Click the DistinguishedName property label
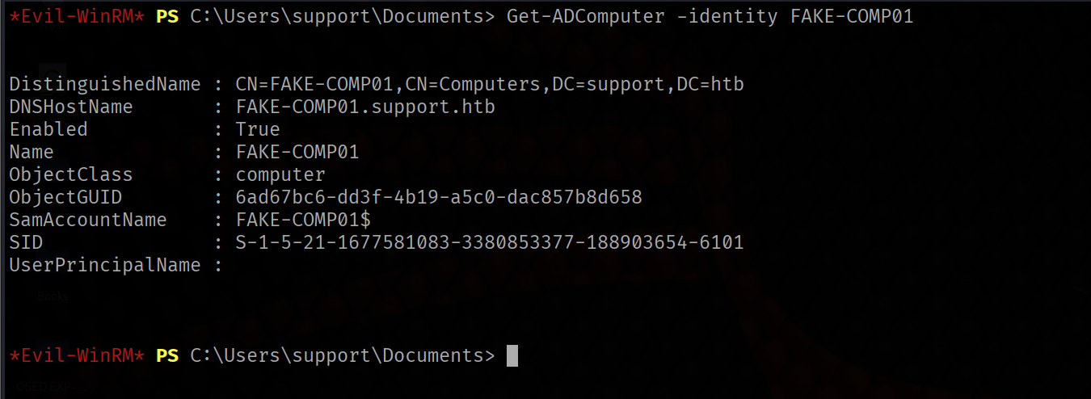 [105, 84]
